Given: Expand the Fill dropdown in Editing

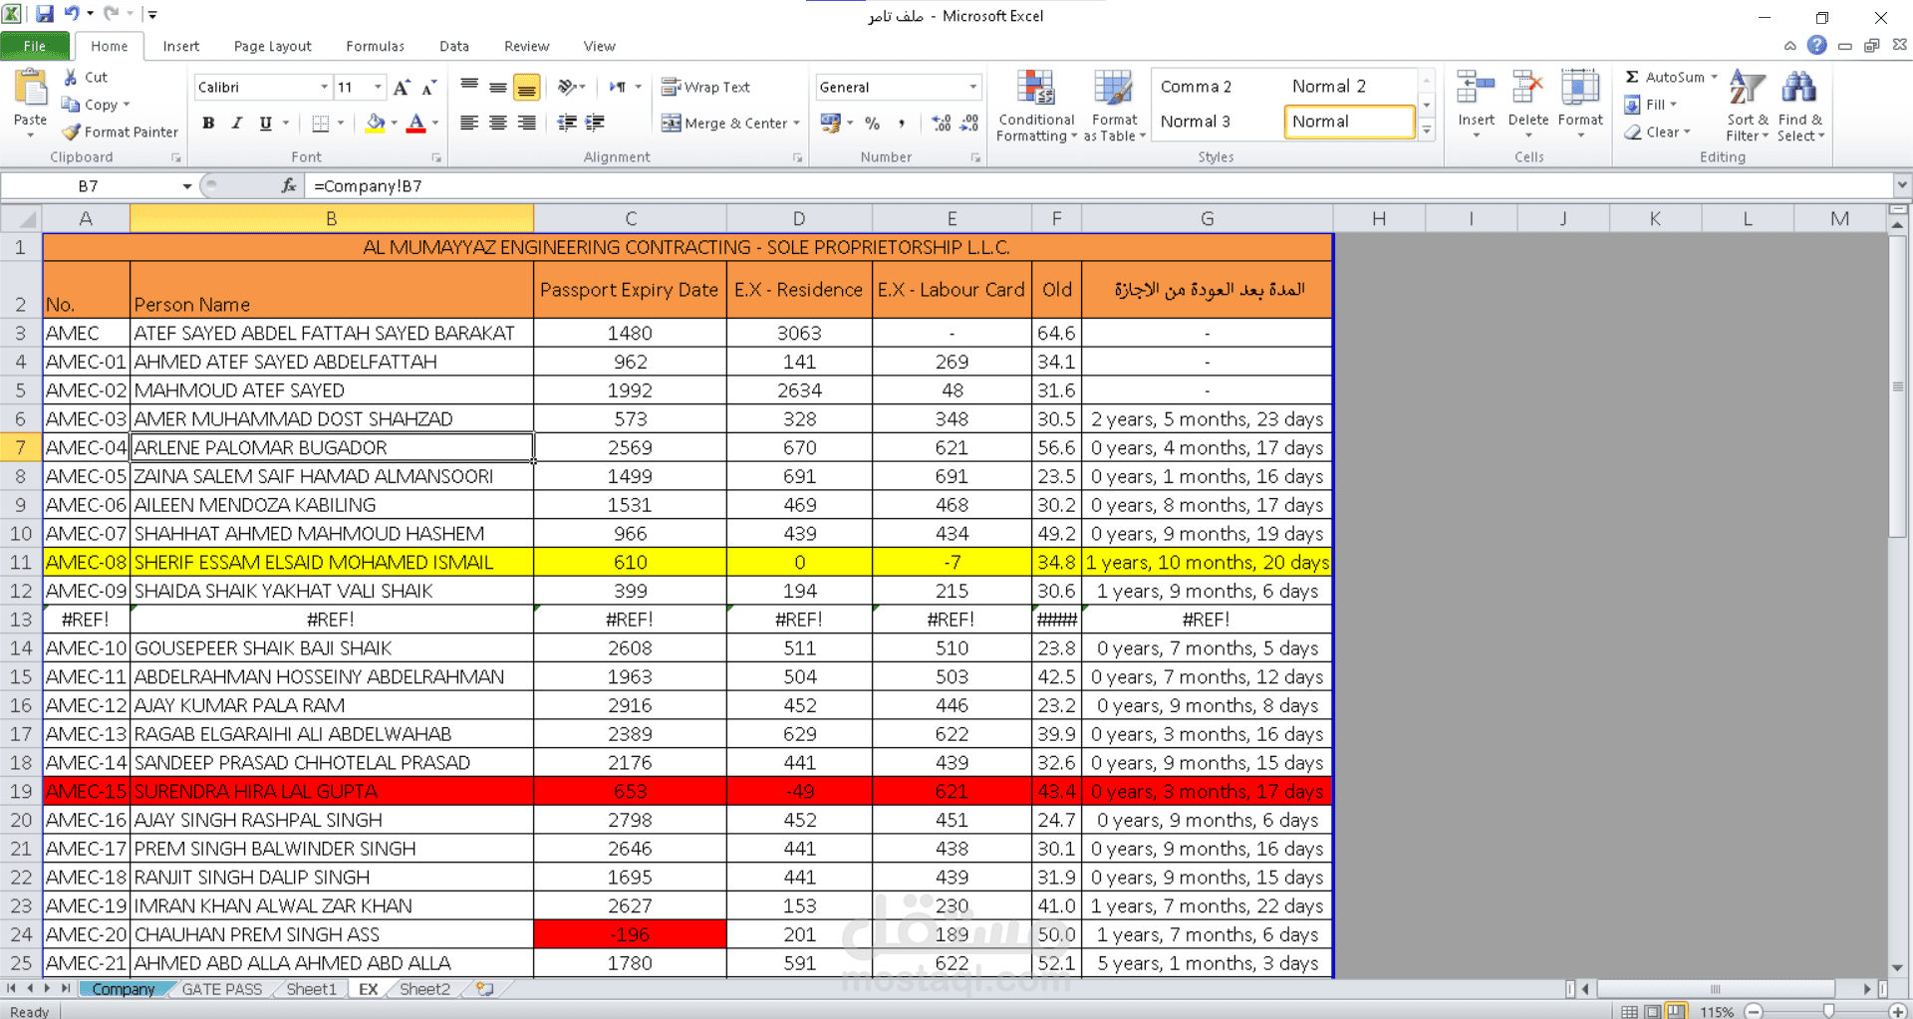Looking at the screenshot, I should click(x=1674, y=105).
